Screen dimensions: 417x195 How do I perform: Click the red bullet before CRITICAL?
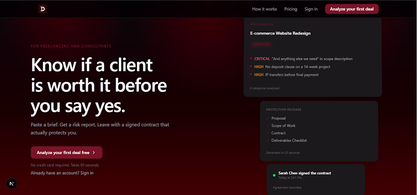251,58
